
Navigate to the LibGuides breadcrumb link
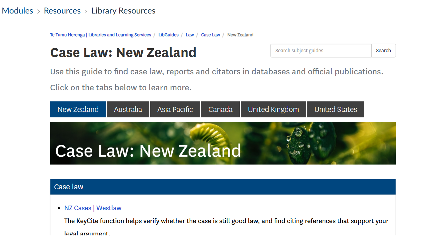pyautogui.click(x=168, y=35)
